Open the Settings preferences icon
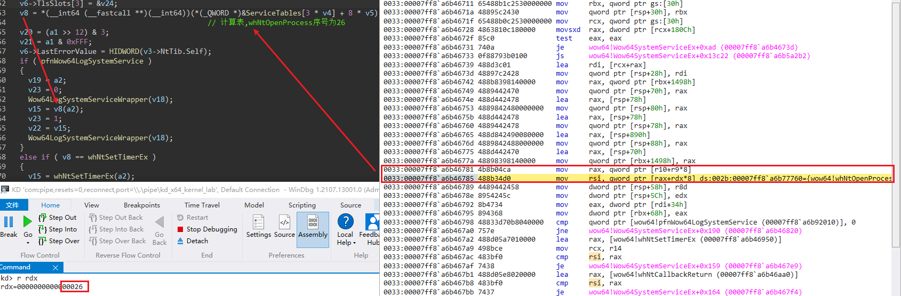The width and height of the screenshot is (901, 296). click(259, 222)
